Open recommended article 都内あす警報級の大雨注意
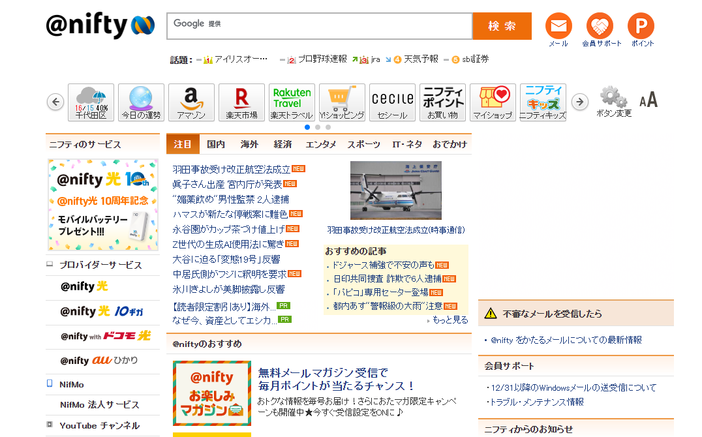This screenshot has width=702, height=437. (x=388, y=306)
